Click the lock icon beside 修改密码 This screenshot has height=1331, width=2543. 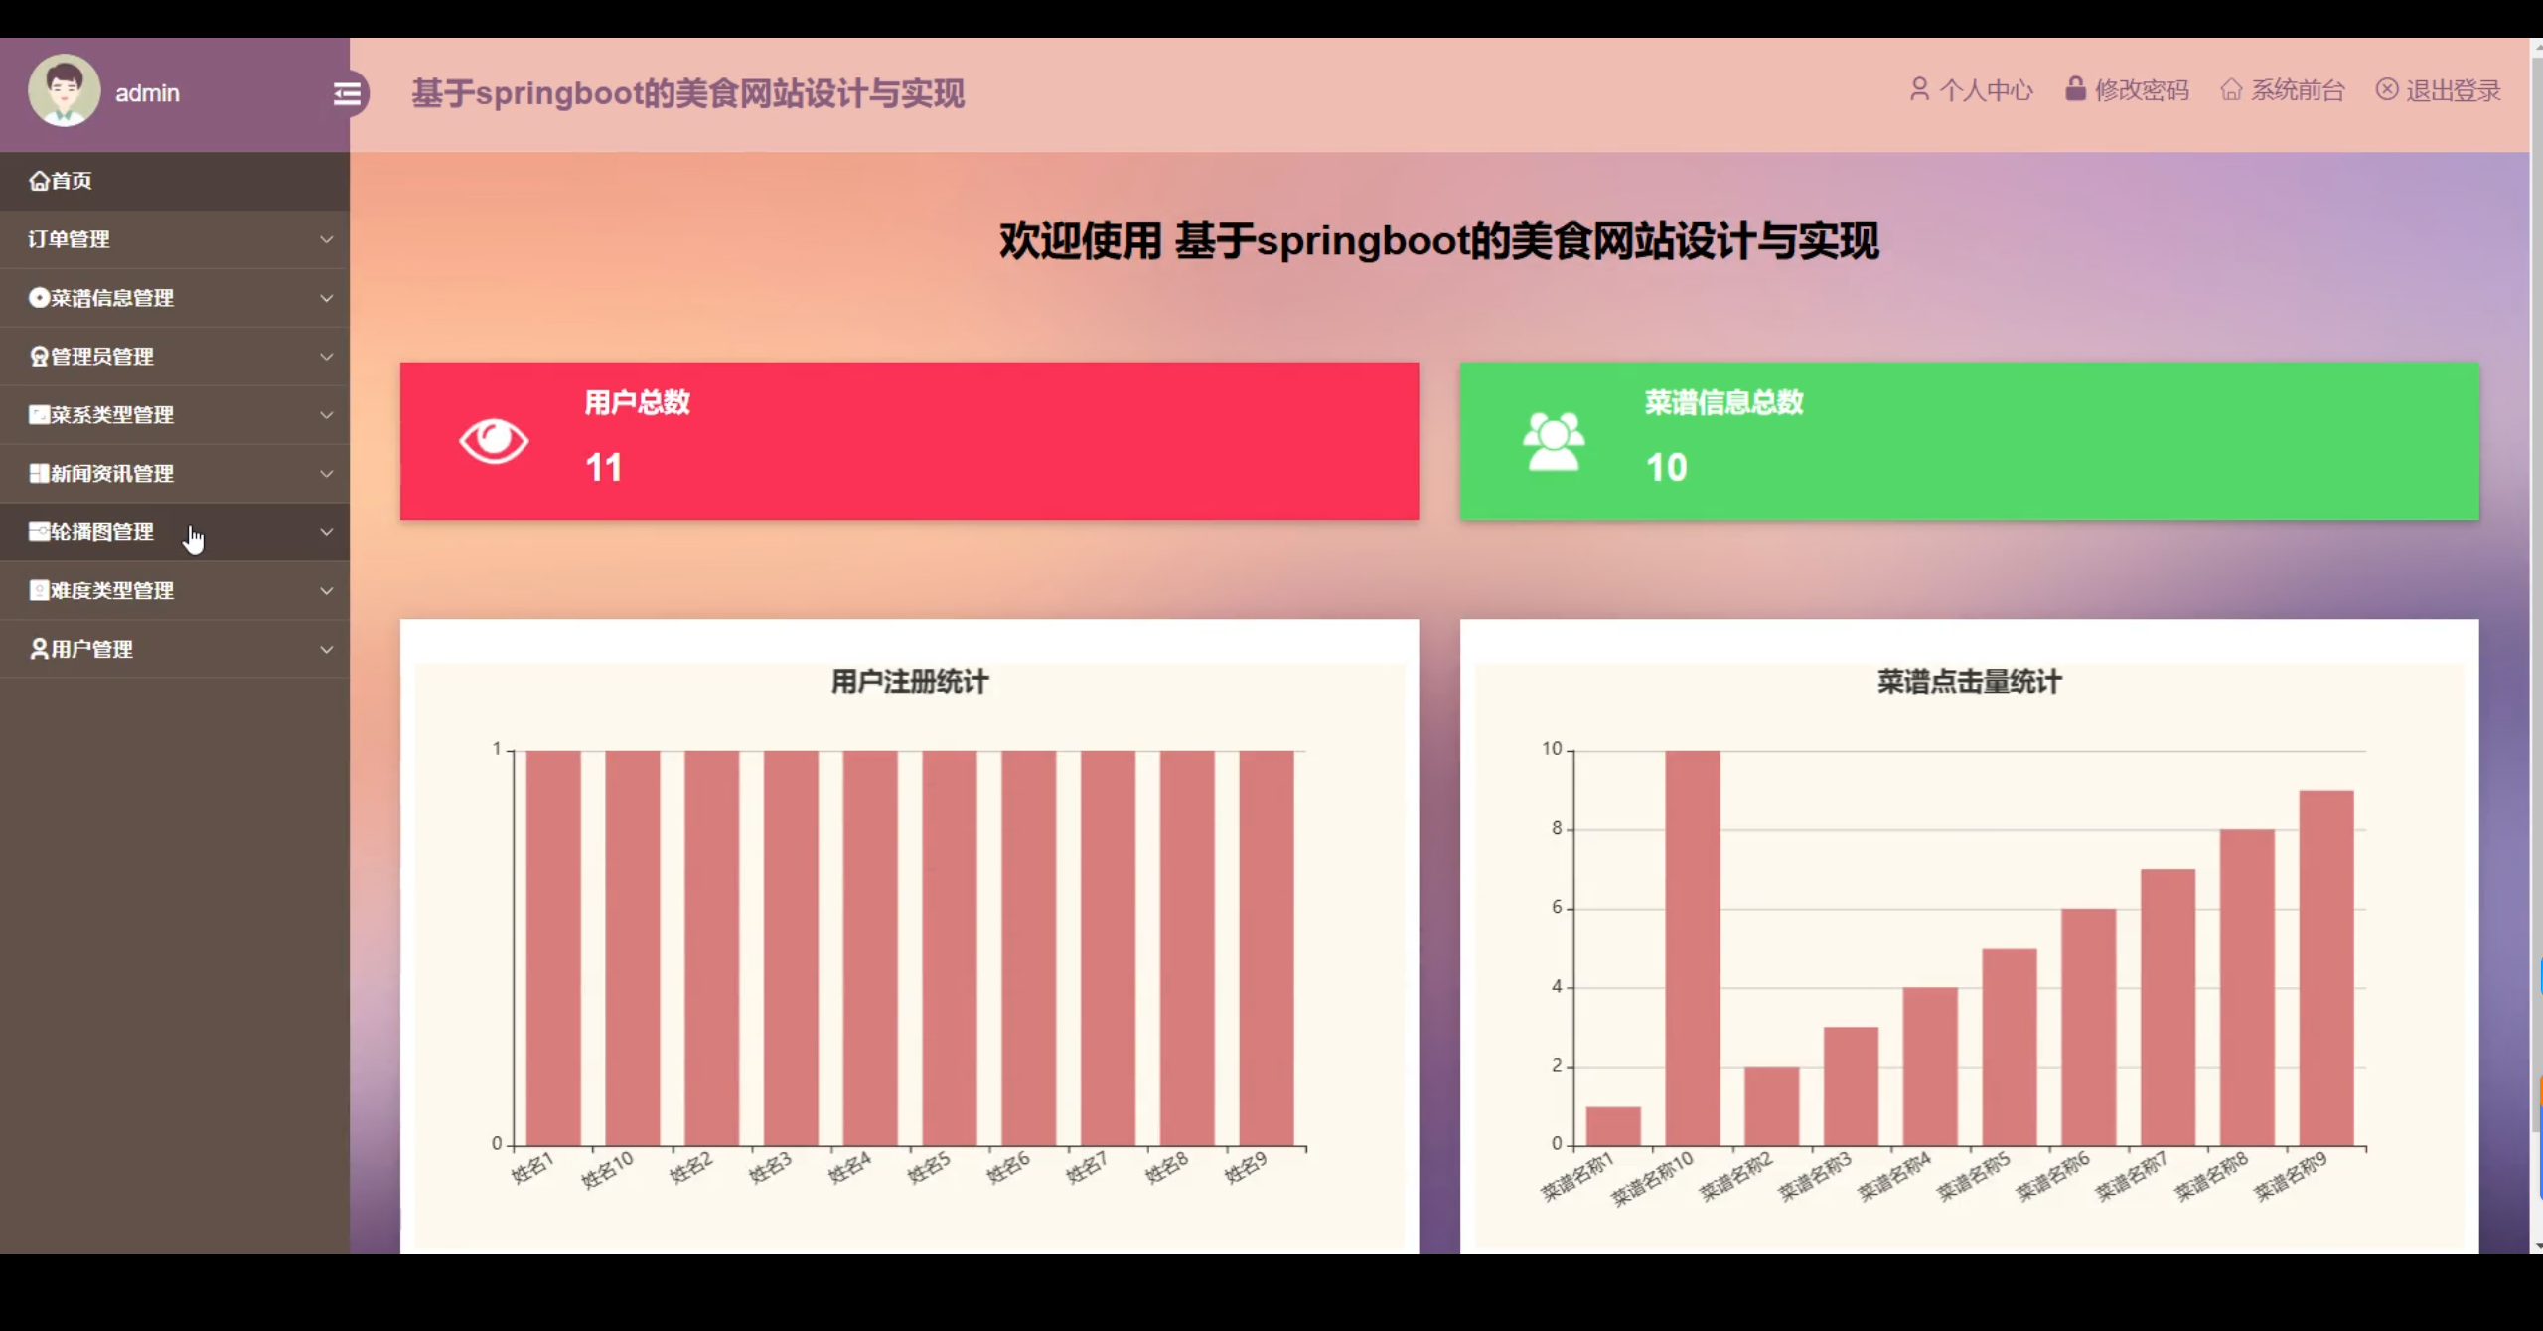click(x=2075, y=88)
